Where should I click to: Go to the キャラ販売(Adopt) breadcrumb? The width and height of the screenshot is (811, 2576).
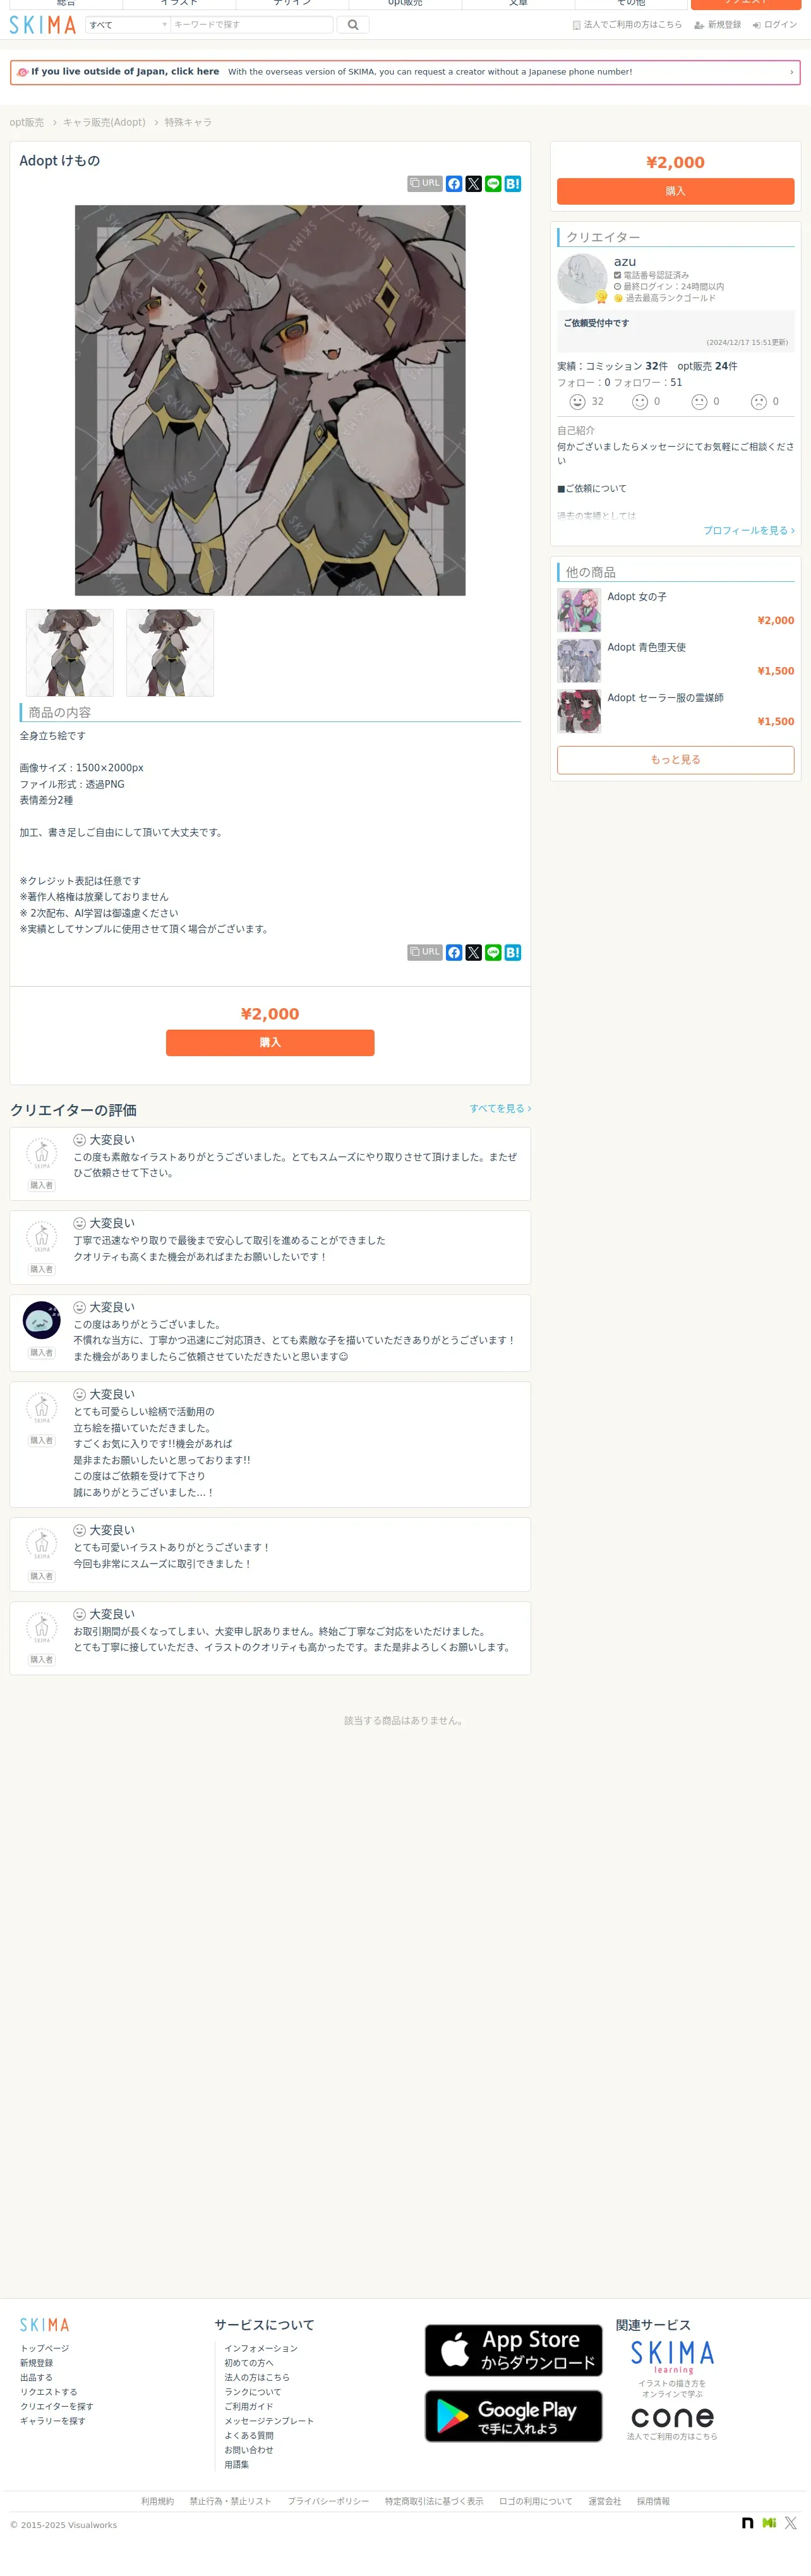(104, 123)
